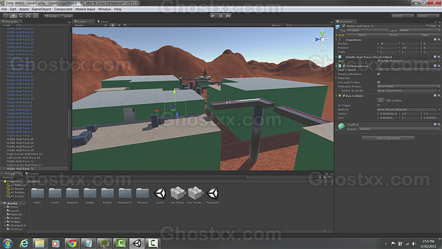Open the Prefabs folder in Assets
The image size is (442, 249).
pos(107,195)
